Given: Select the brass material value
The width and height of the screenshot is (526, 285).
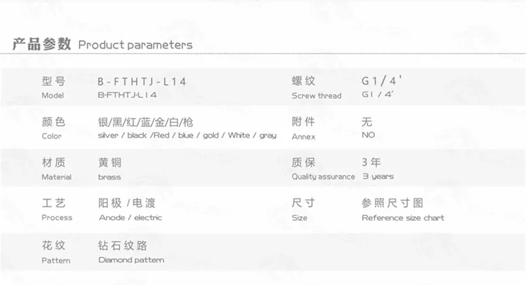Looking at the screenshot, I should pos(109,177).
